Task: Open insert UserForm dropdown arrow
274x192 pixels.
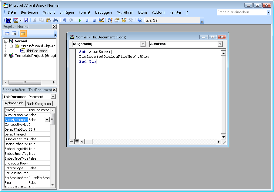Action: point(21,20)
